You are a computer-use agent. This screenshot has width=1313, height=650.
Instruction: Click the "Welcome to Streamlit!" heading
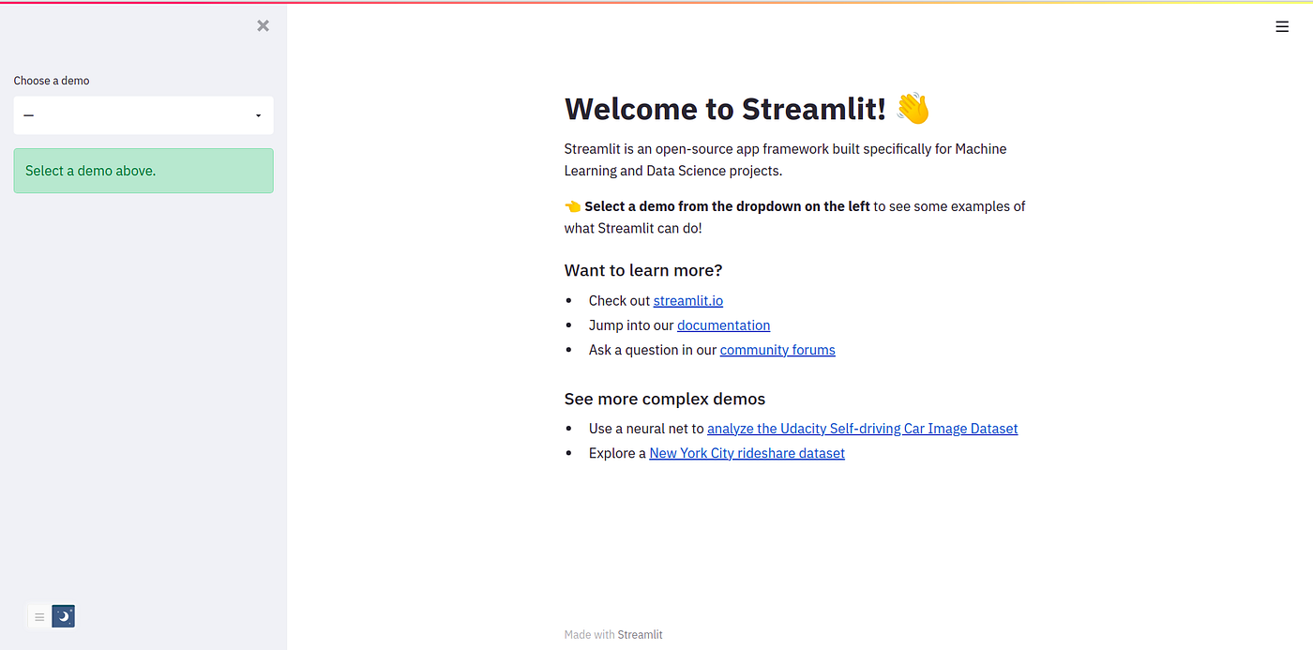[x=722, y=108]
